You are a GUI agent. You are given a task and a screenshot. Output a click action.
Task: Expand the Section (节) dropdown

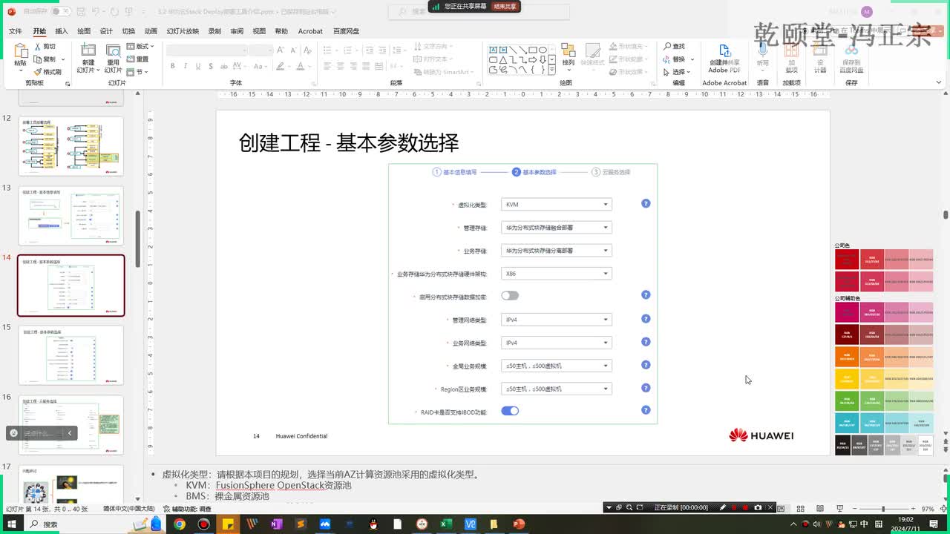137,72
